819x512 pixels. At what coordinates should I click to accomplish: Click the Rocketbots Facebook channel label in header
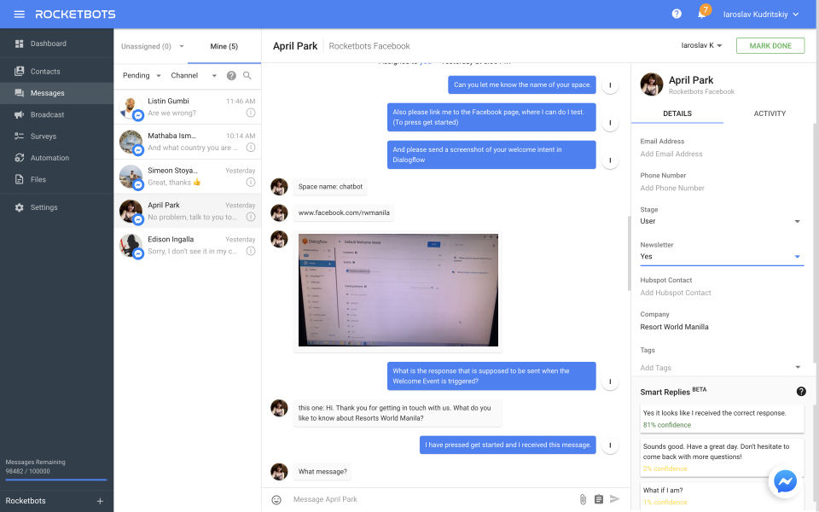[369, 46]
